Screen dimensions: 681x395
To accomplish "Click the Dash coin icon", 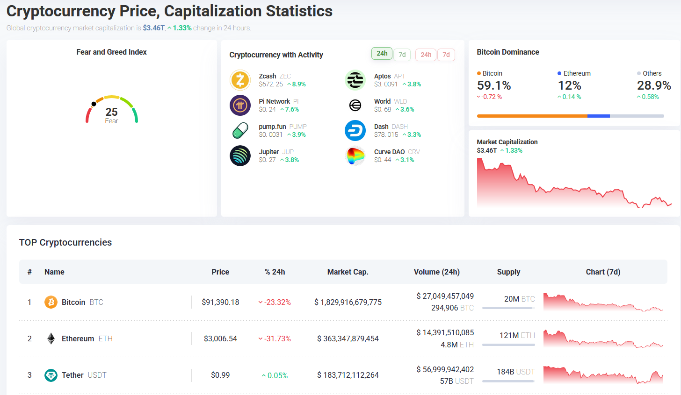I will click(355, 131).
